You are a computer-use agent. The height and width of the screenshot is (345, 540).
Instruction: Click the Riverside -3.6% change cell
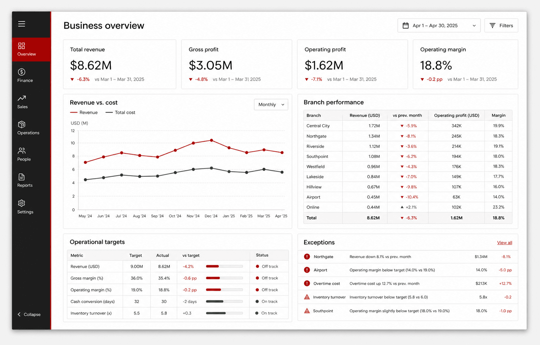(408, 146)
